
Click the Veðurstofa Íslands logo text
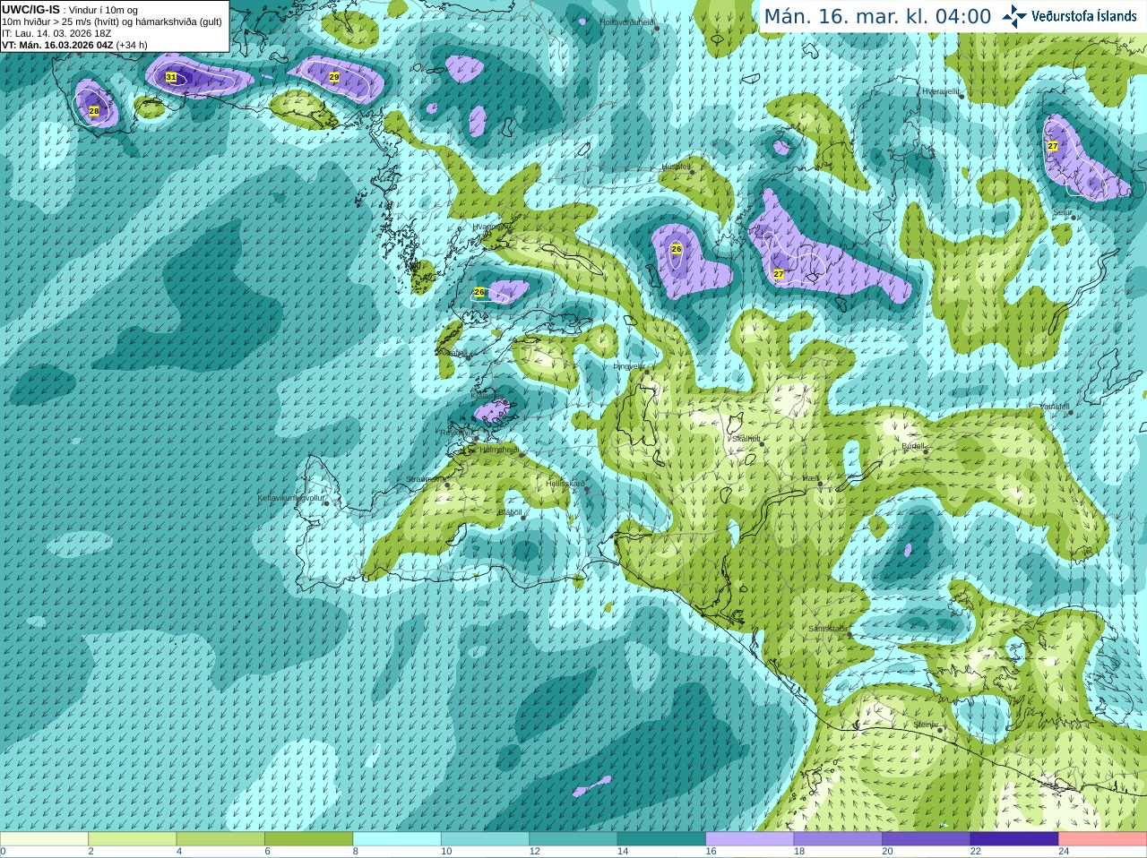point(1083,16)
